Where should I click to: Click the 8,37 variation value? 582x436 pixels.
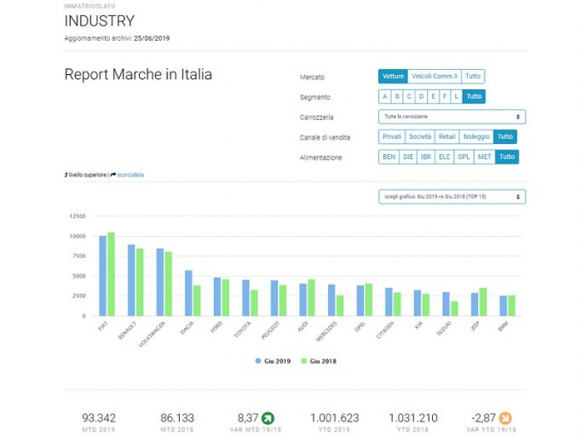point(248,418)
